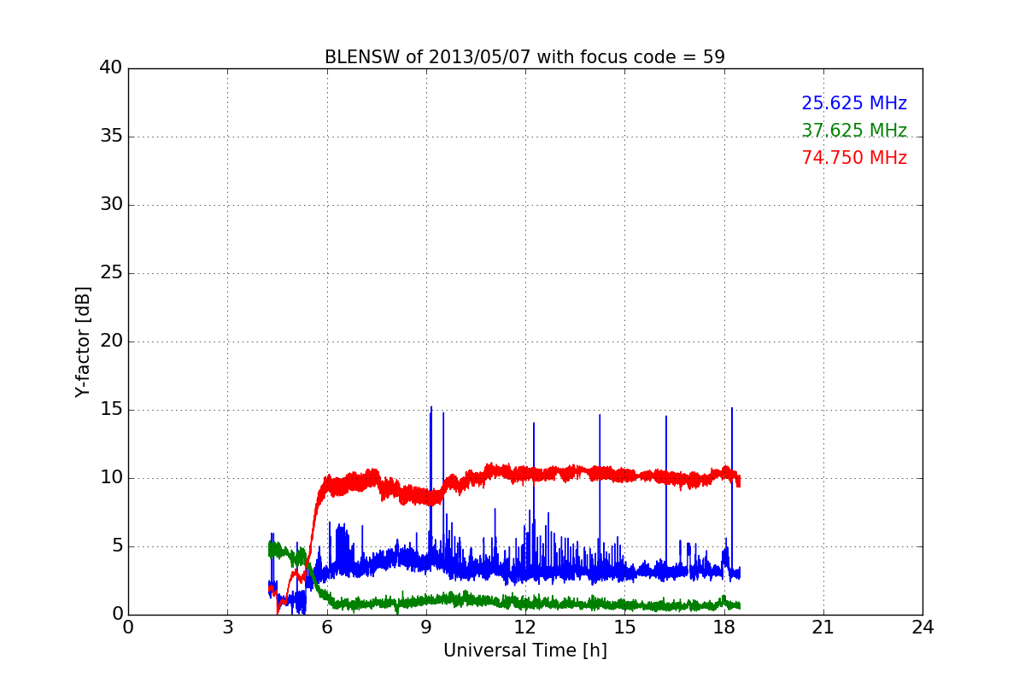Screen dimensions: 1025x683
Task: Click the Y-factor [dB] axis label
Action: tap(83, 341)
